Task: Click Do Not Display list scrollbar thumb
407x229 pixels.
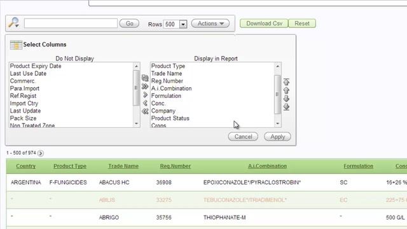Action: 136,88
